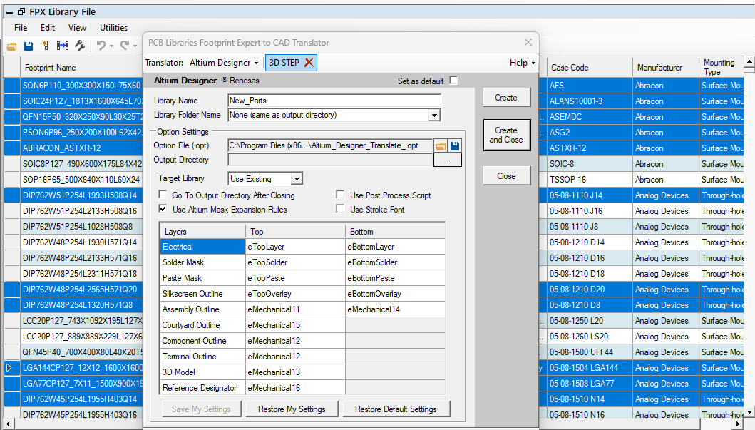
Task: Click the Mounting Type column header
Action: click(x=721, y=68)
